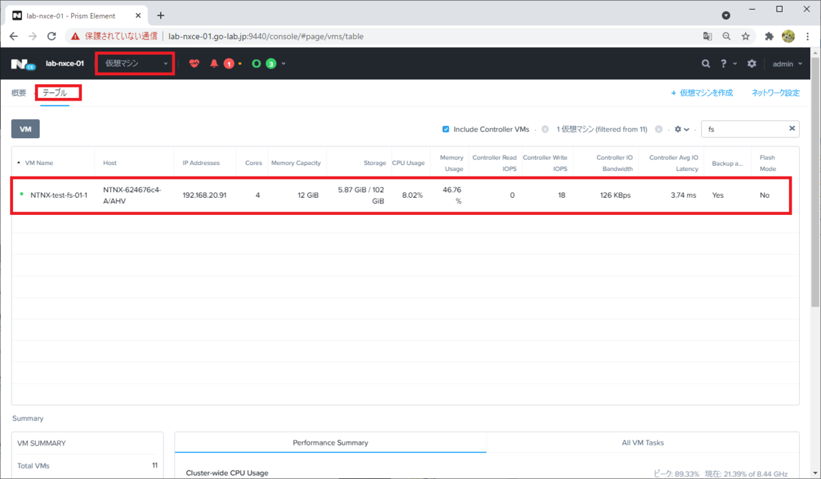The width and height of the screenshot is (821, 479).
Task: Switch to Performance Summary tab
Action: 330,443
